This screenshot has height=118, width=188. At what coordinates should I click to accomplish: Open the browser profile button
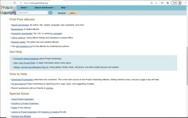coord(176,3)
